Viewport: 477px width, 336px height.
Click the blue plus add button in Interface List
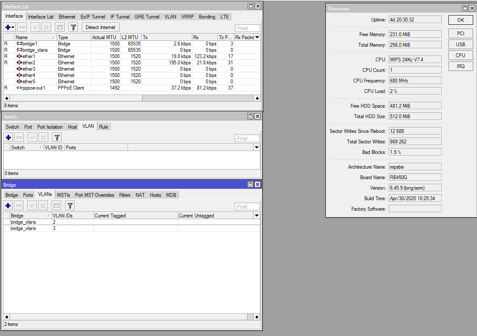(8, 27)
